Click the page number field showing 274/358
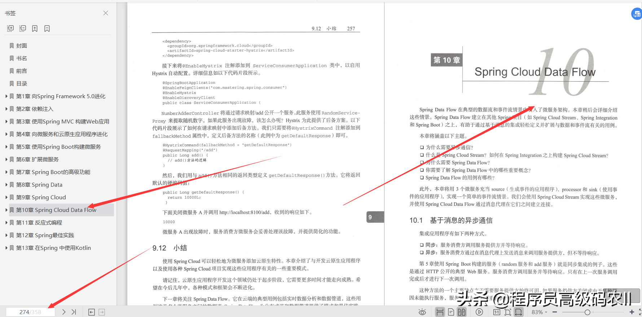Viewport: 642px width, 317px height. 30,312
